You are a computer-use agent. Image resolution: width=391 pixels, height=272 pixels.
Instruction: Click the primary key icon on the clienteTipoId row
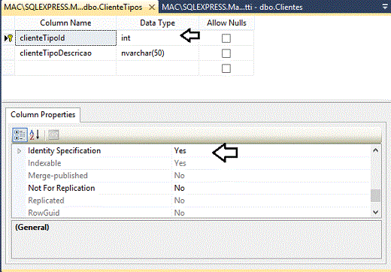tap(9, 38)
